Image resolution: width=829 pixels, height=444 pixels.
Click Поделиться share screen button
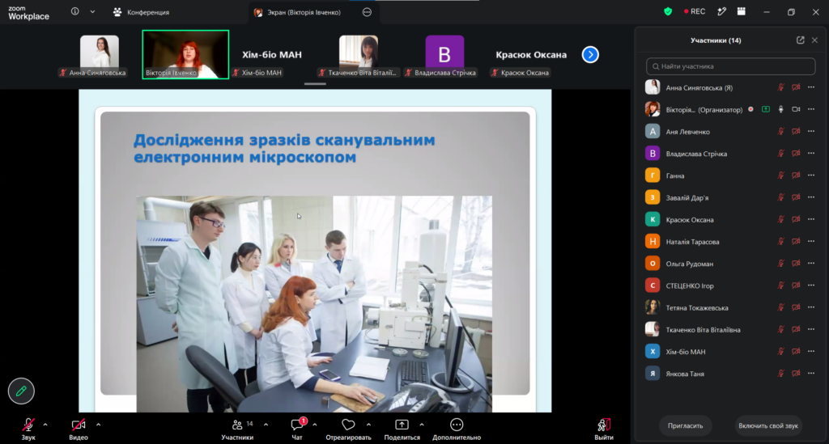tap(402, 429)
